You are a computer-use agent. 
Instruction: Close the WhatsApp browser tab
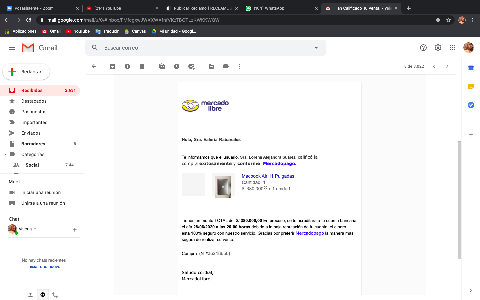(x=316, y=8)
